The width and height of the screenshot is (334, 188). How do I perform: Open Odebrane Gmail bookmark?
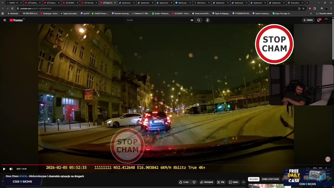141,13
